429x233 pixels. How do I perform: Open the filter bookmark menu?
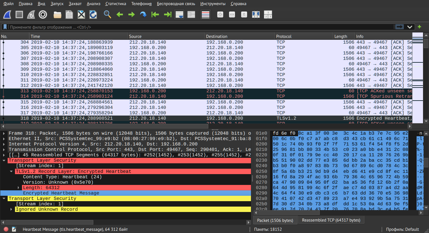5,27
